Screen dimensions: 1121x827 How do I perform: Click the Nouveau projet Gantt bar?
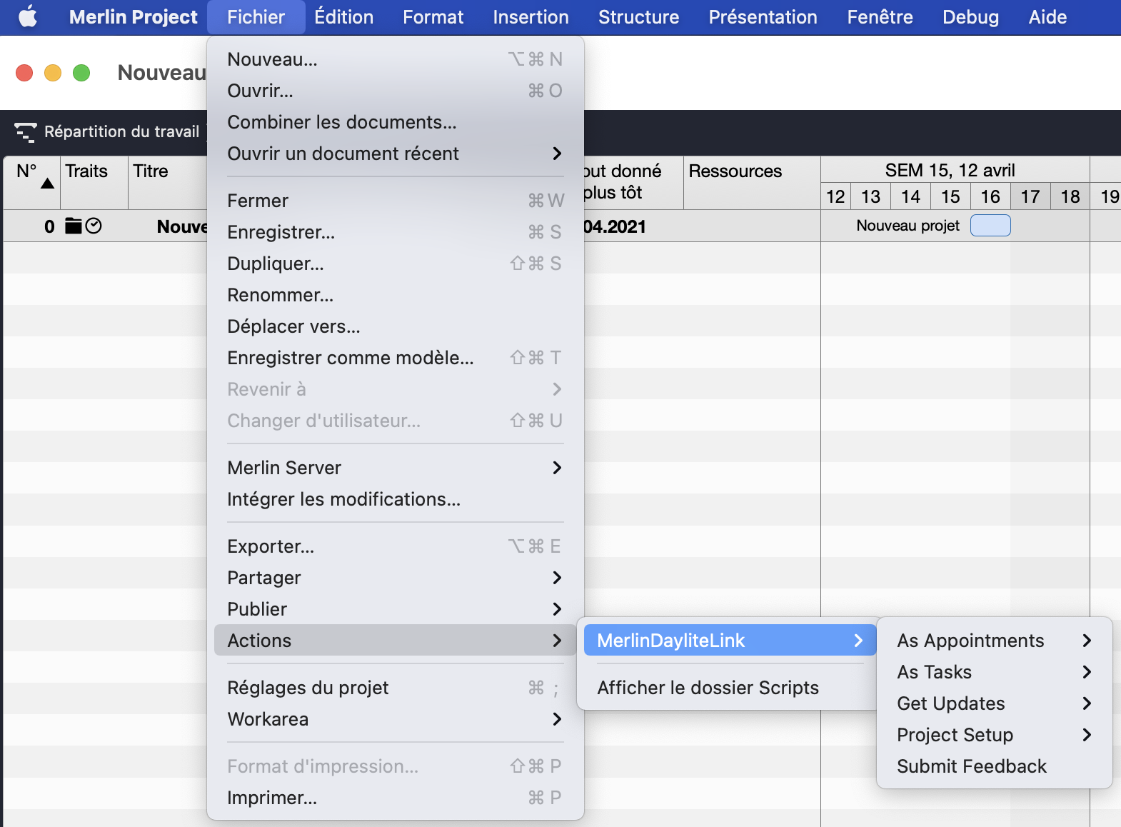tap(990, 226)
